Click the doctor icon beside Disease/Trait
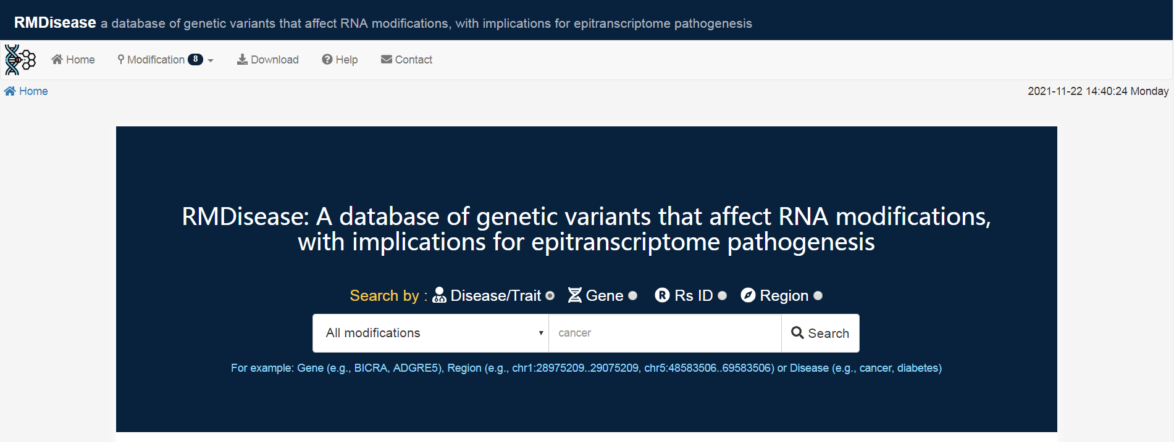Screen dimensions: 1174x442 [439, 295]
